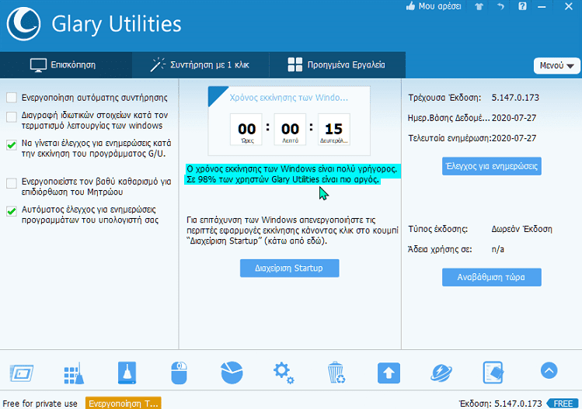
Task: Open the disk space pie chart icon
Action: tap(232, 373)
